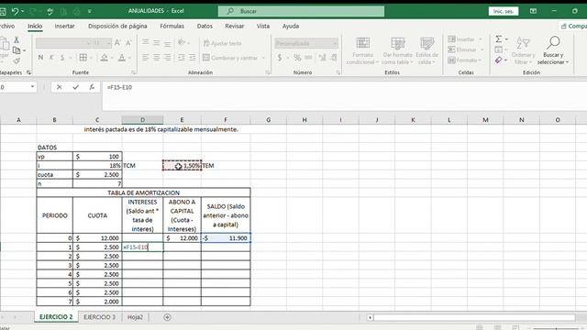Image resolution: width=587 pixels, height=330 pixels.
Task: Open the Fuente dialog launcher
Action: coord(134,72)
